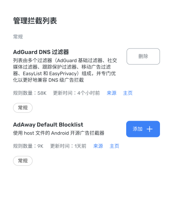Add the AdAway Default Blocklist
The width and height of the screenshot is (173, 197).
click(143, 129)
